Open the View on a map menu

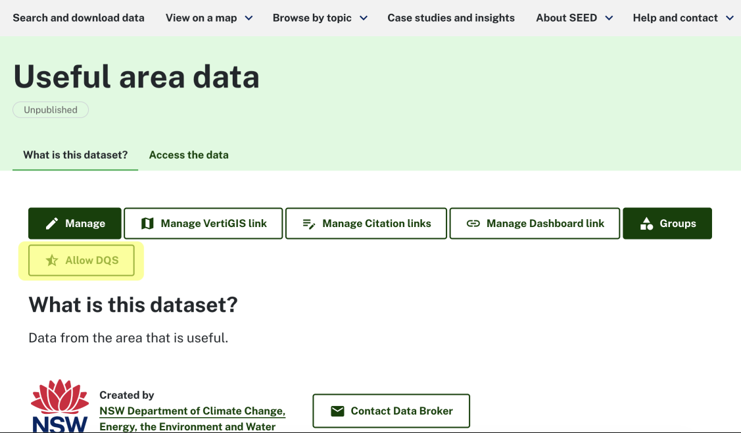point(201,18)
